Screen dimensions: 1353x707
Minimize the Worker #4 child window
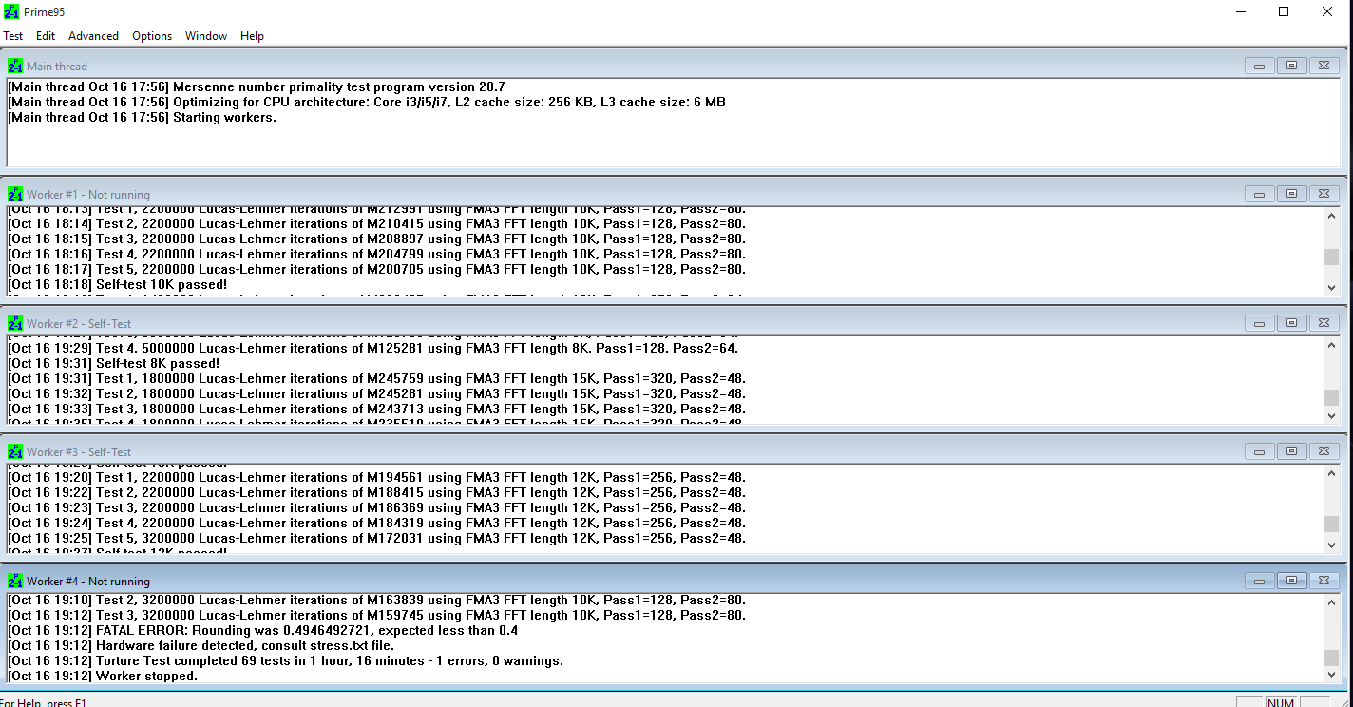pyautogui.click(x=1259, y=581)
